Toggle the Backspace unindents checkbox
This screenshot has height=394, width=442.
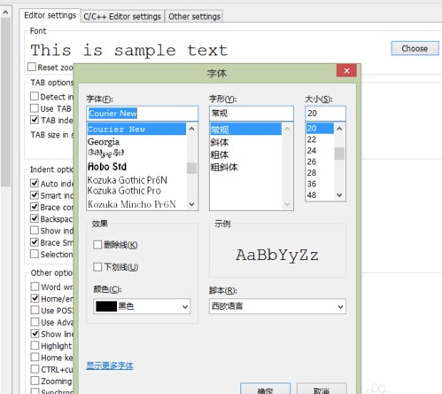point(35,218)
